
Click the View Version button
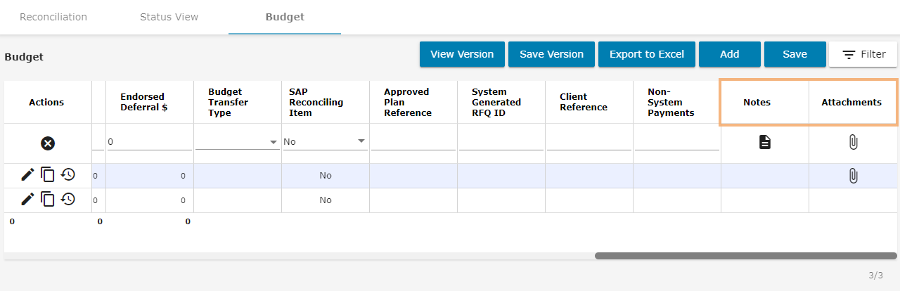pos(462,54)
